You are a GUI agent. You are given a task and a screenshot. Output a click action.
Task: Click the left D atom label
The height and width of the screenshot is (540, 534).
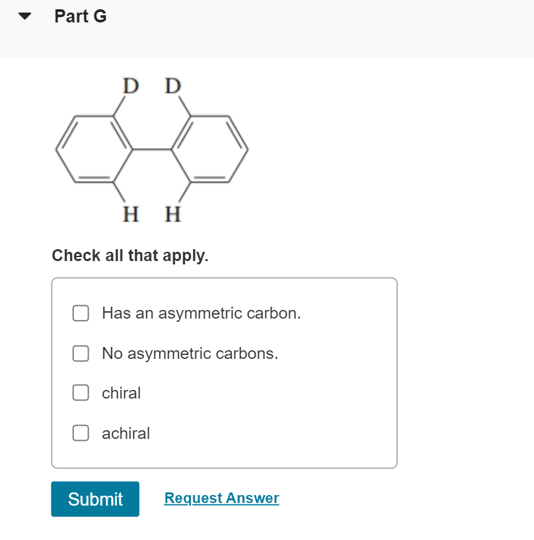coord(132,86)
